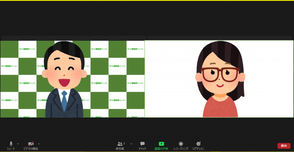Mute the microphone with the ミュート icon
294x152 pixels.
11,144
